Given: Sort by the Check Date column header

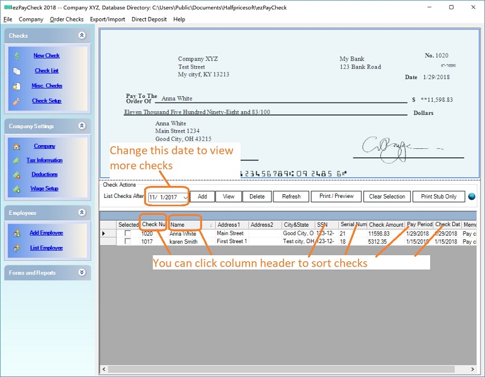Looking at the screenshot, I should [x=448, y=224].
